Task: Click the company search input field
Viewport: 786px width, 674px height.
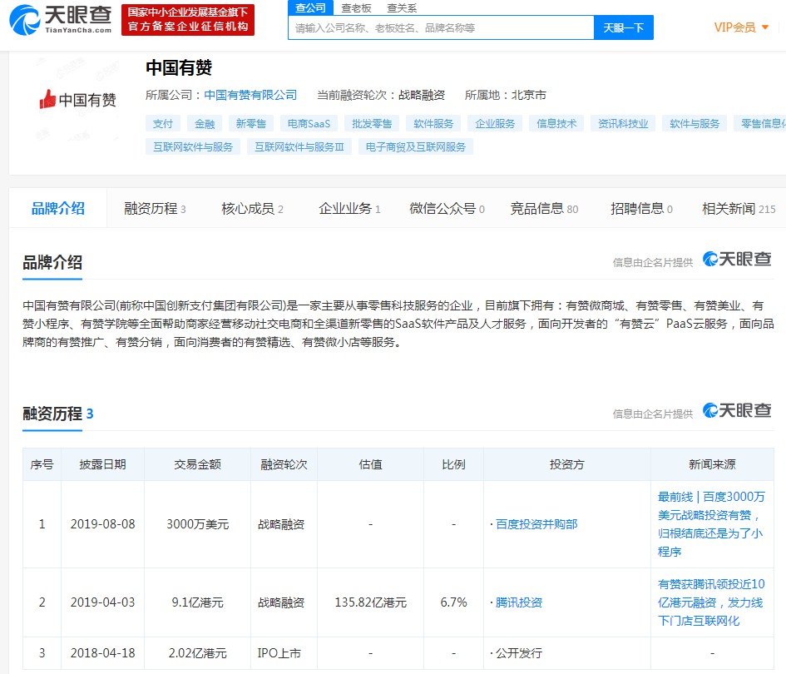Action: click(x=441, y=27)
